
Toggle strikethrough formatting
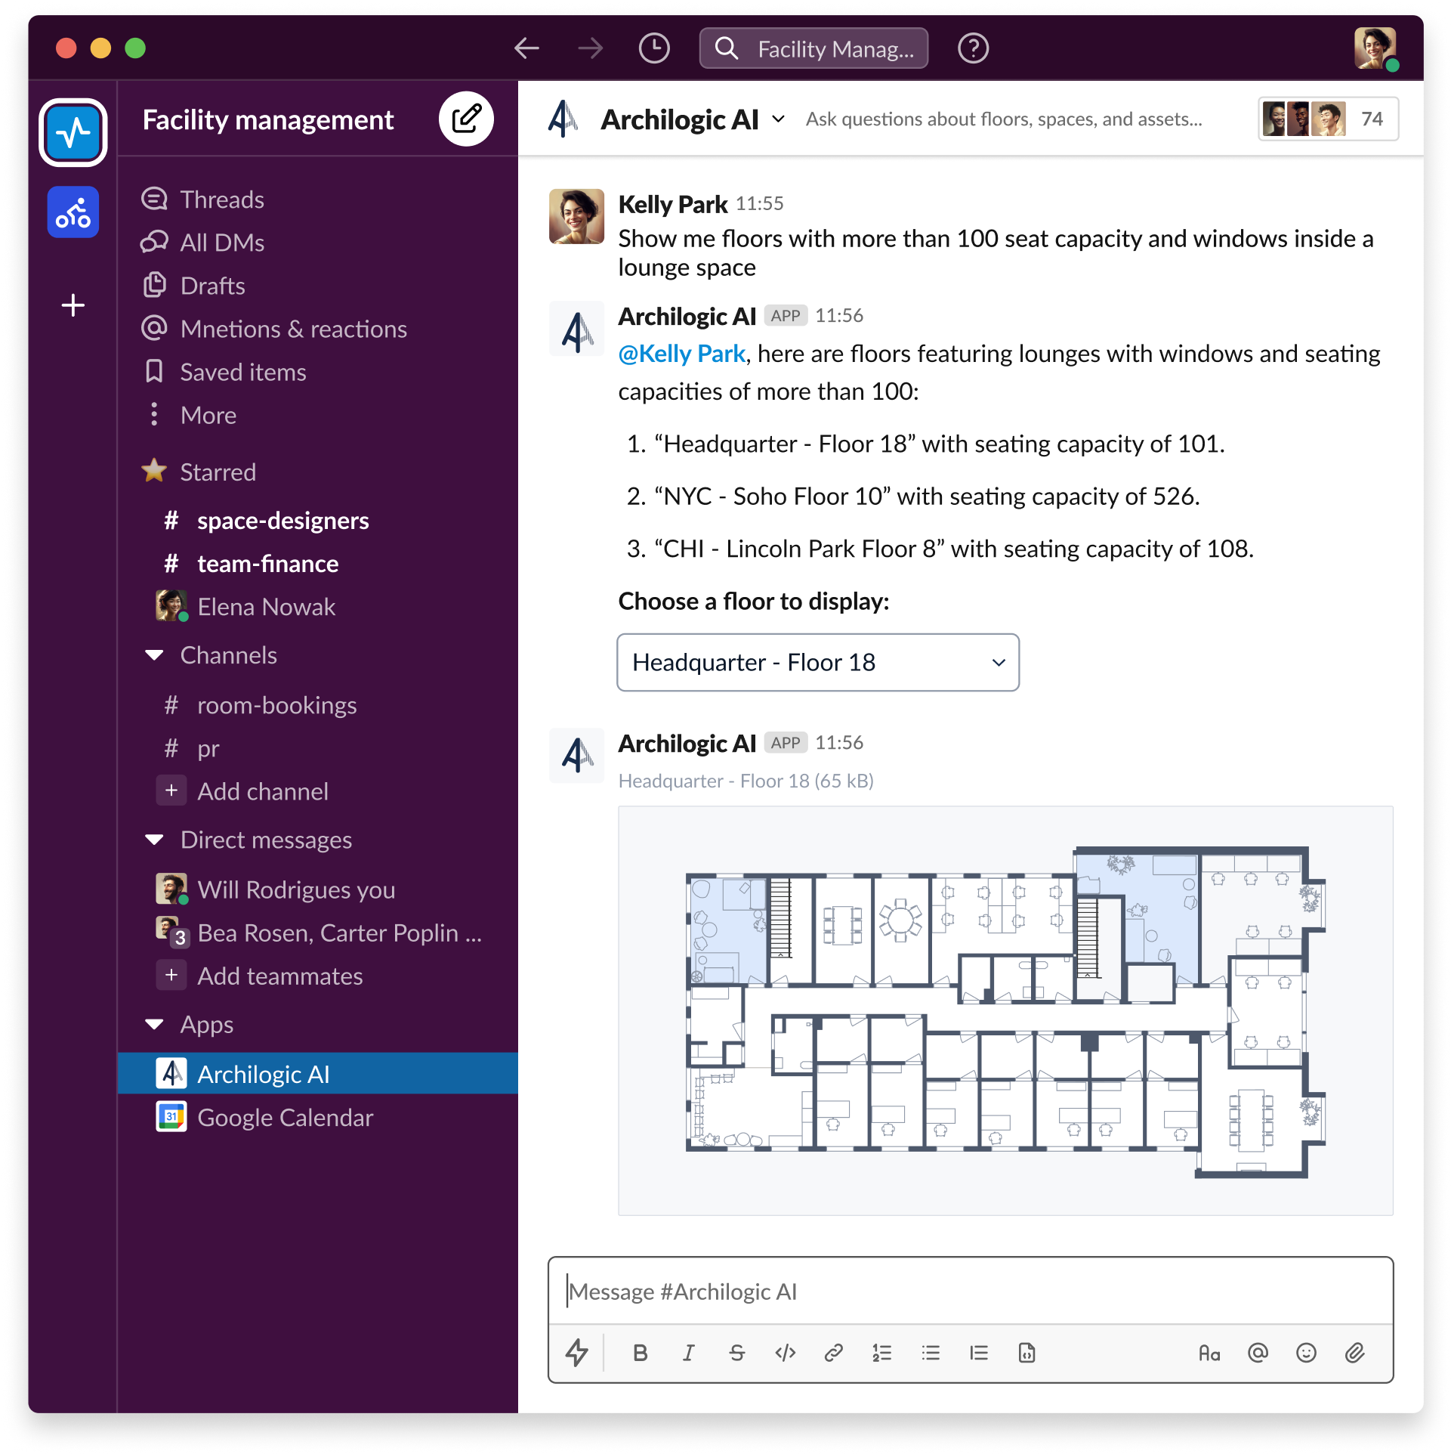pyautogui.click(x=736, y=1353)
